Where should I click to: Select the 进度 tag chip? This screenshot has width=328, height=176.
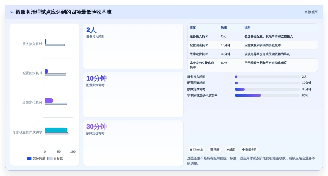231,150
